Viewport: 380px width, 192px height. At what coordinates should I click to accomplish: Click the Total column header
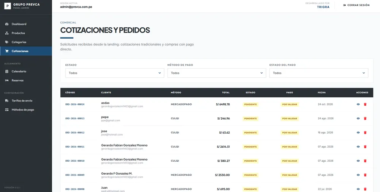point(226,92)
